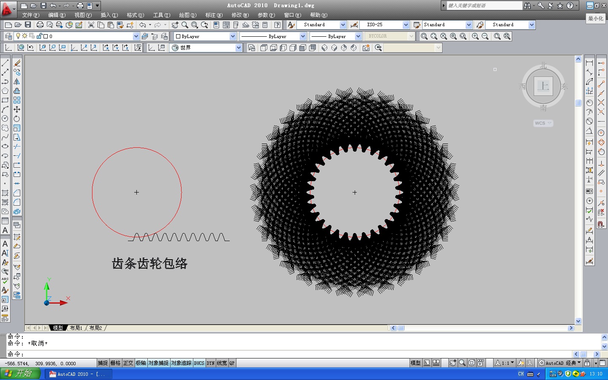
Task: Click the CH language indicator in system tray
Action: pos(521,374)
